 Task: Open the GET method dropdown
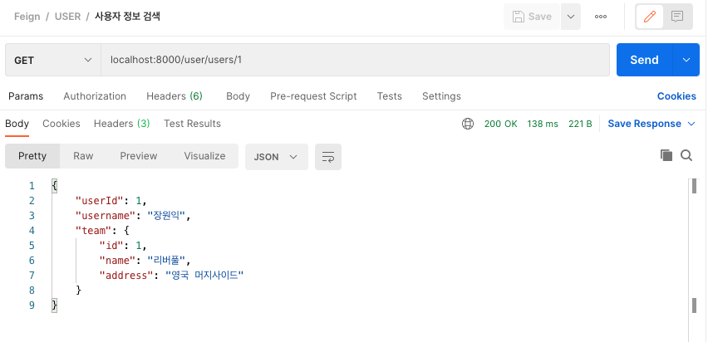pyautogui.click(x=53, y=60)
